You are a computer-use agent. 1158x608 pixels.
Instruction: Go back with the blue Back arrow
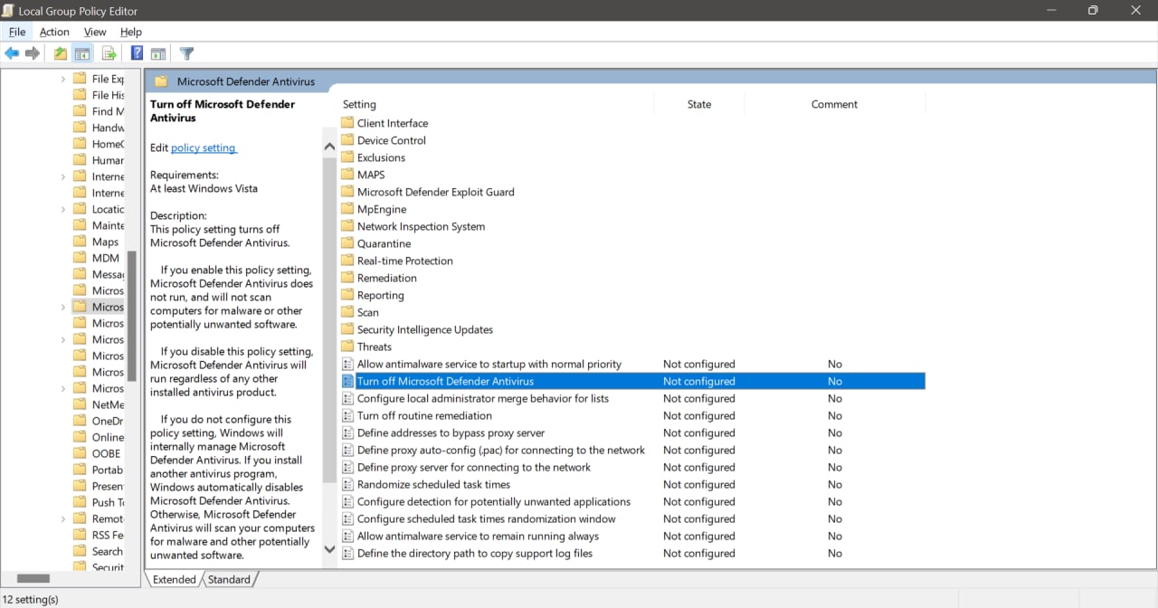[12, 53]
